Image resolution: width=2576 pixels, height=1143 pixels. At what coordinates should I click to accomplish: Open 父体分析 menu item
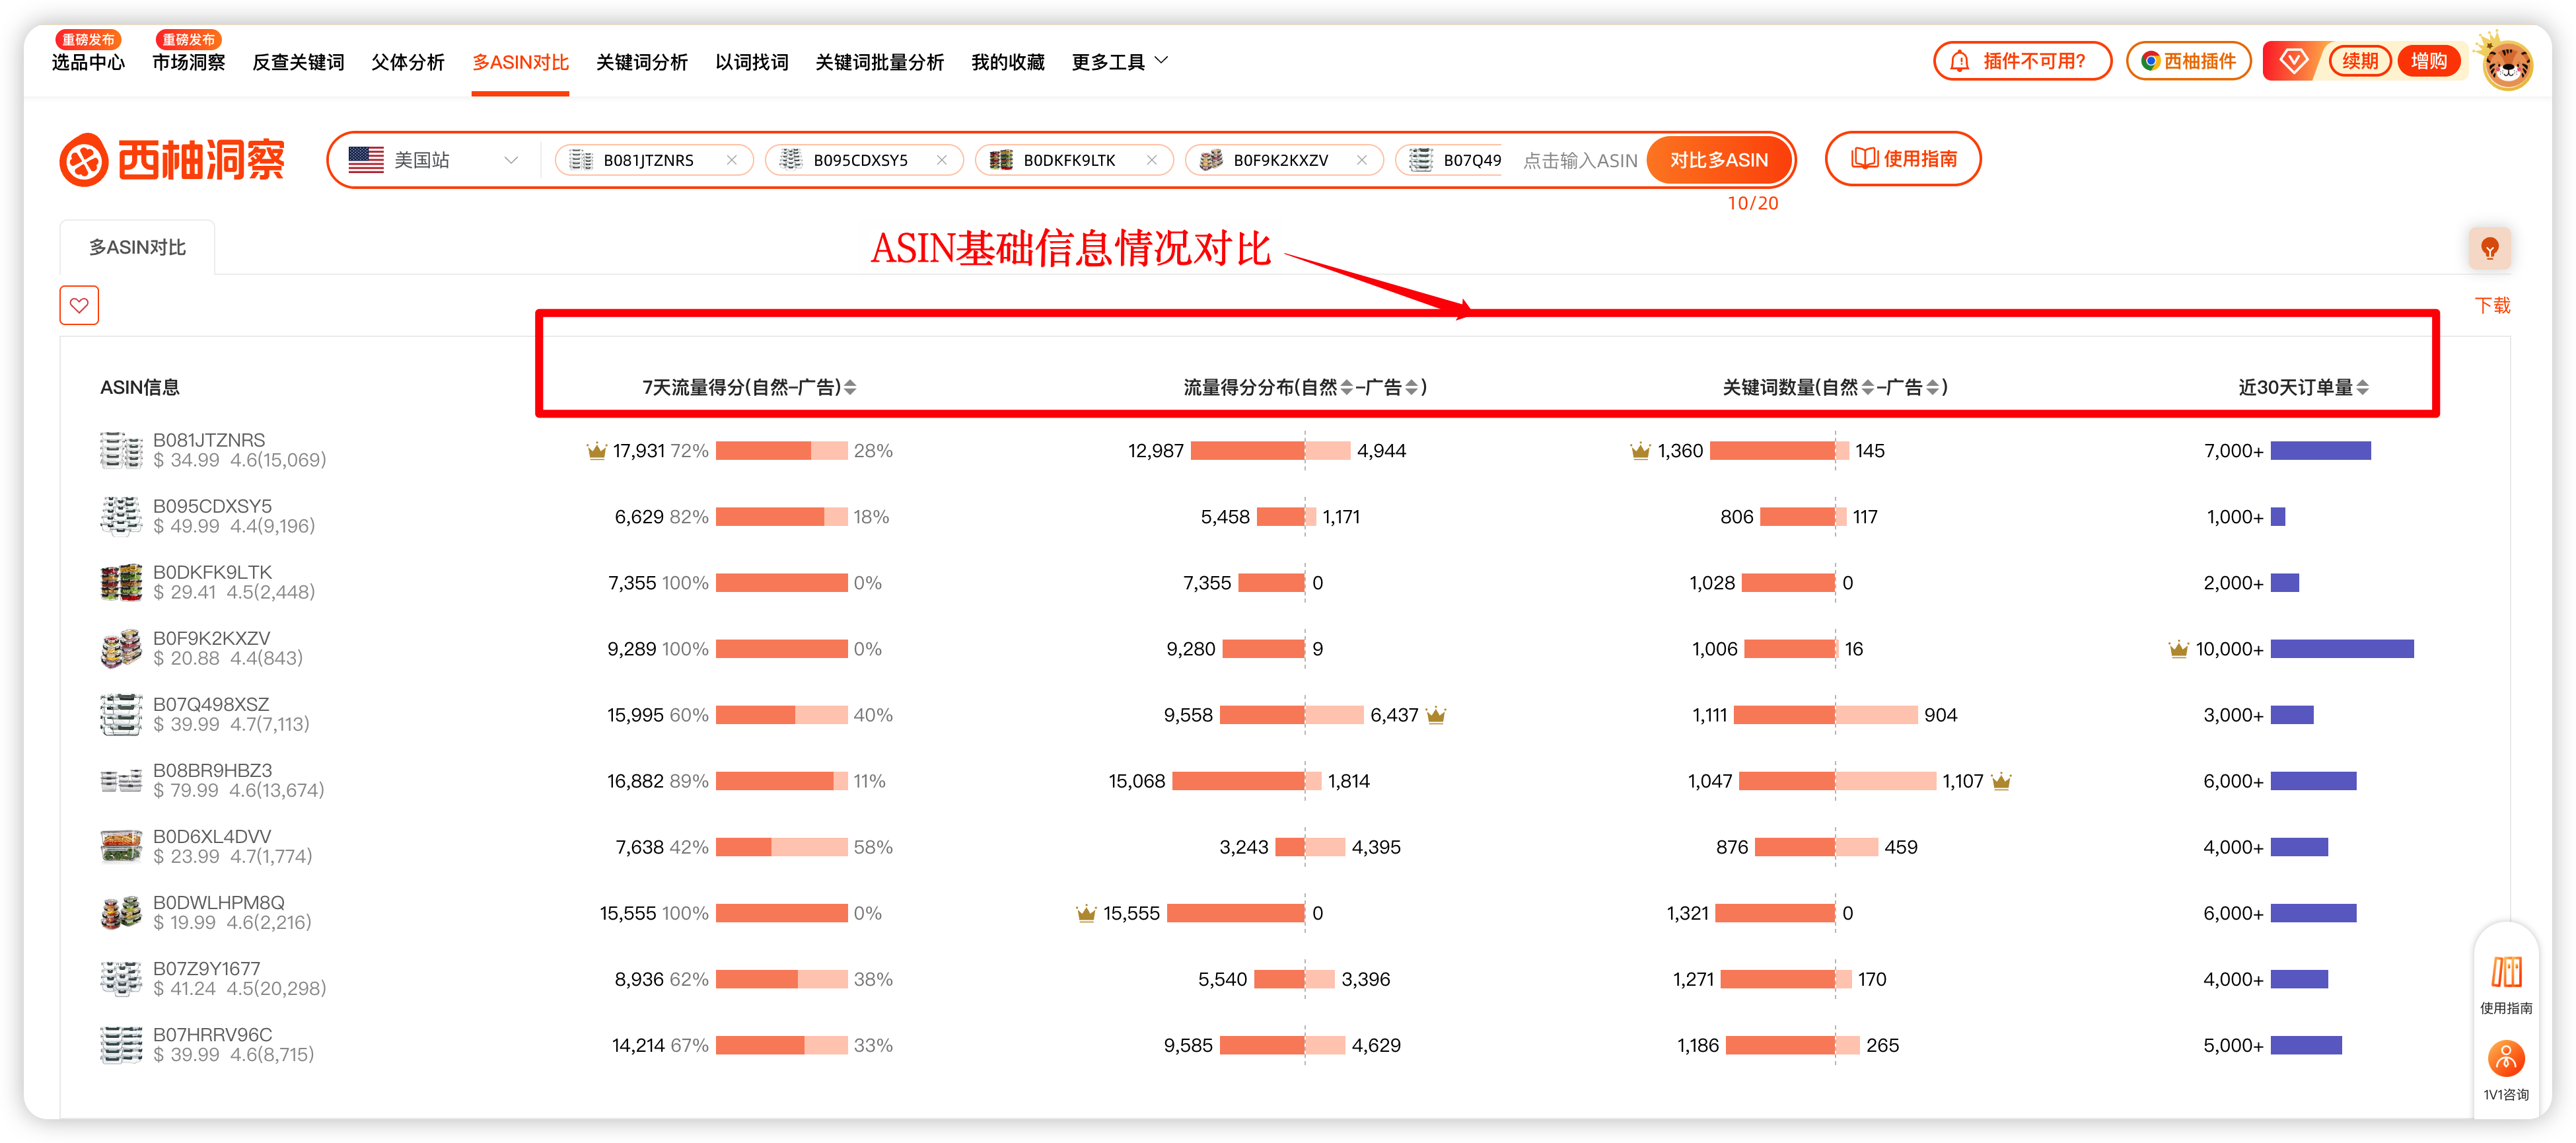(408, 62)
